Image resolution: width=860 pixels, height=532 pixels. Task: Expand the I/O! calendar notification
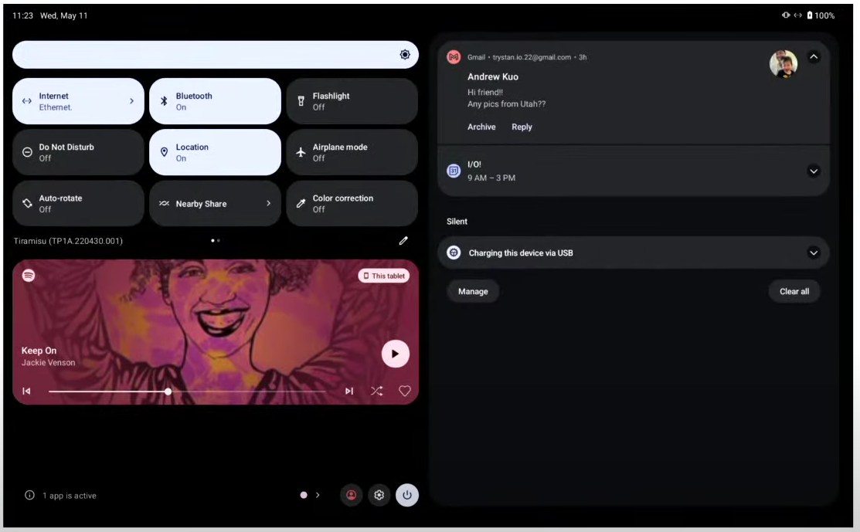[814, 171]
